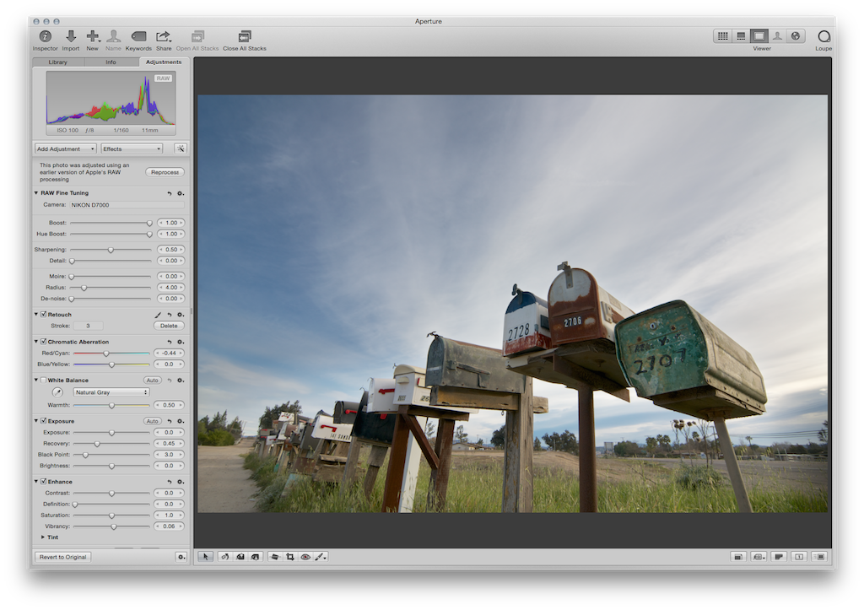Switch to the Split View layout
864x610 pixels.
click(741, 35)
